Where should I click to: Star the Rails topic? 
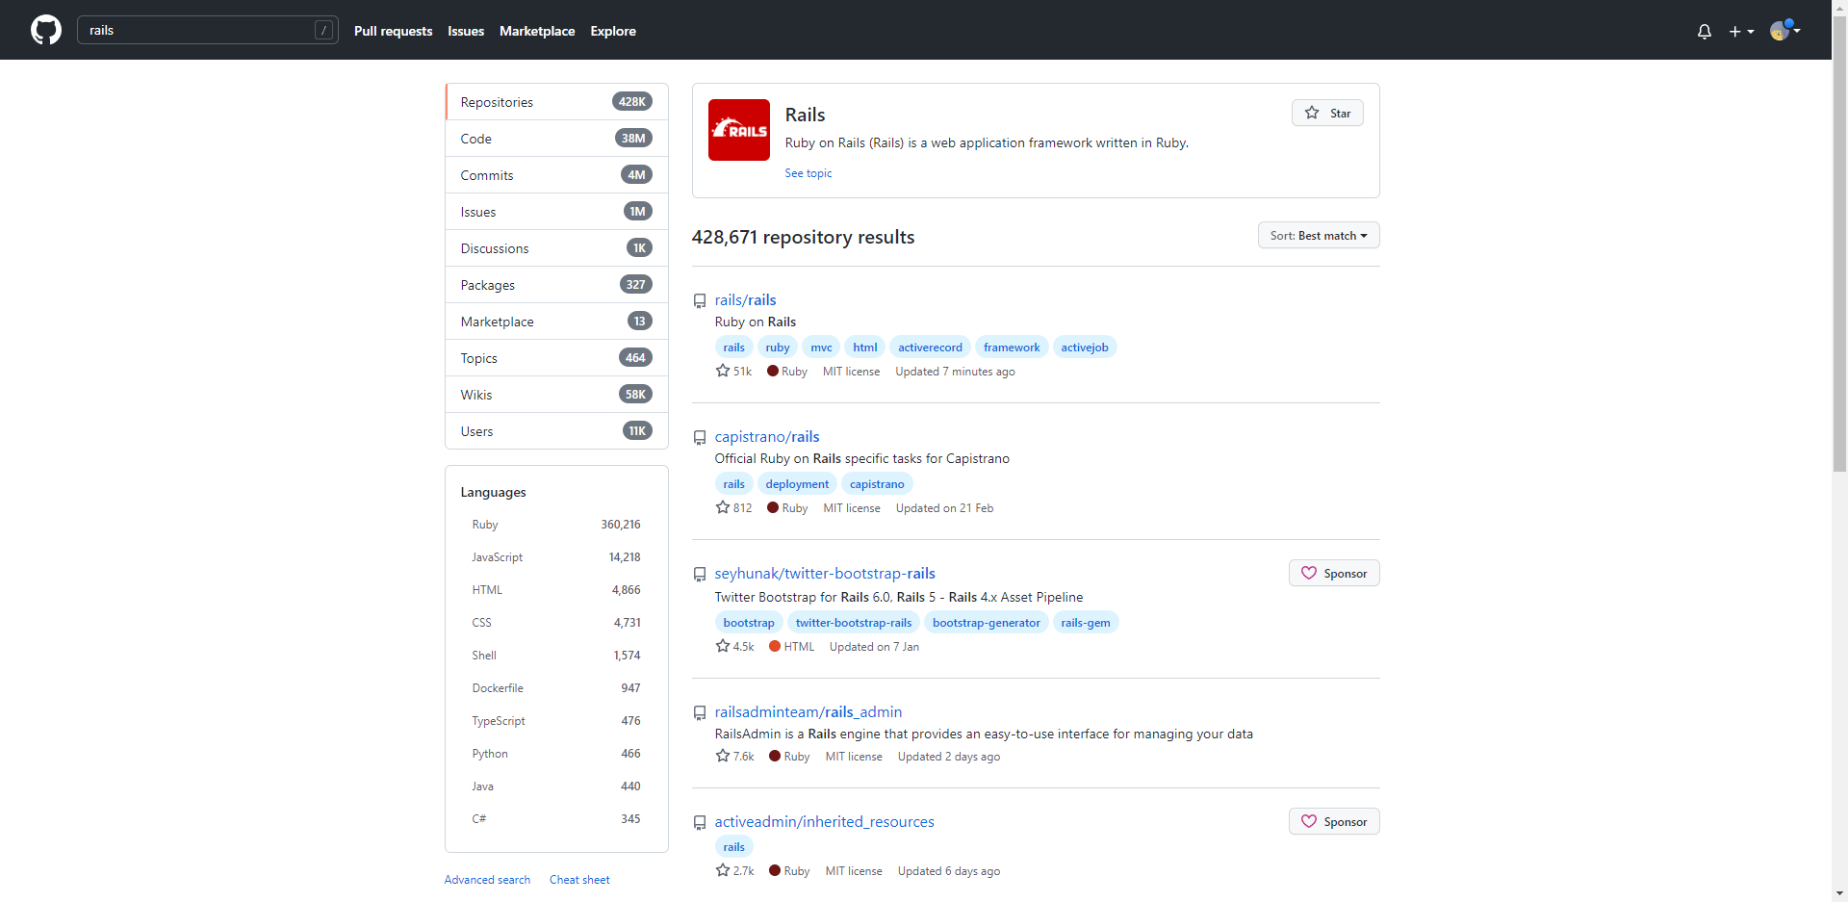click(1327, 113)
